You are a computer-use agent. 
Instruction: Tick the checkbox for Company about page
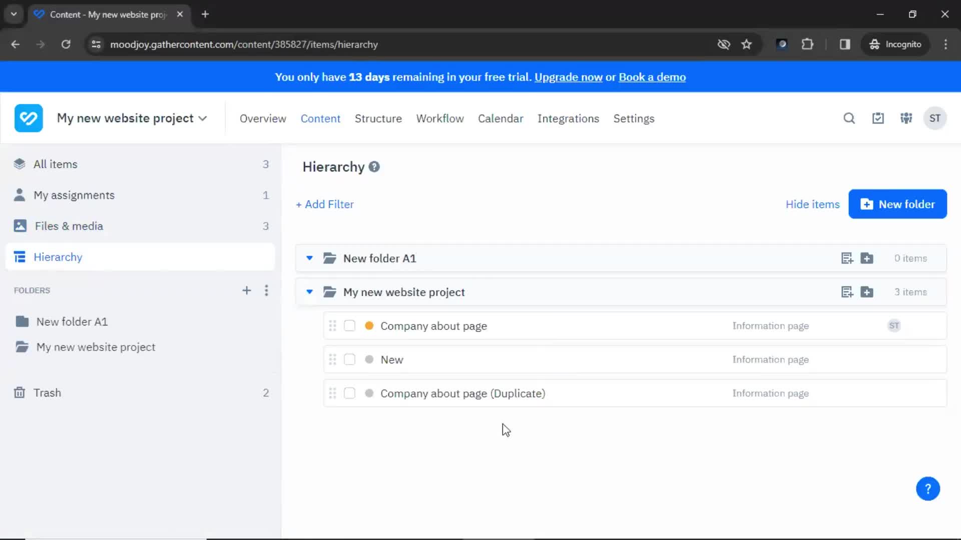[349, 326]
